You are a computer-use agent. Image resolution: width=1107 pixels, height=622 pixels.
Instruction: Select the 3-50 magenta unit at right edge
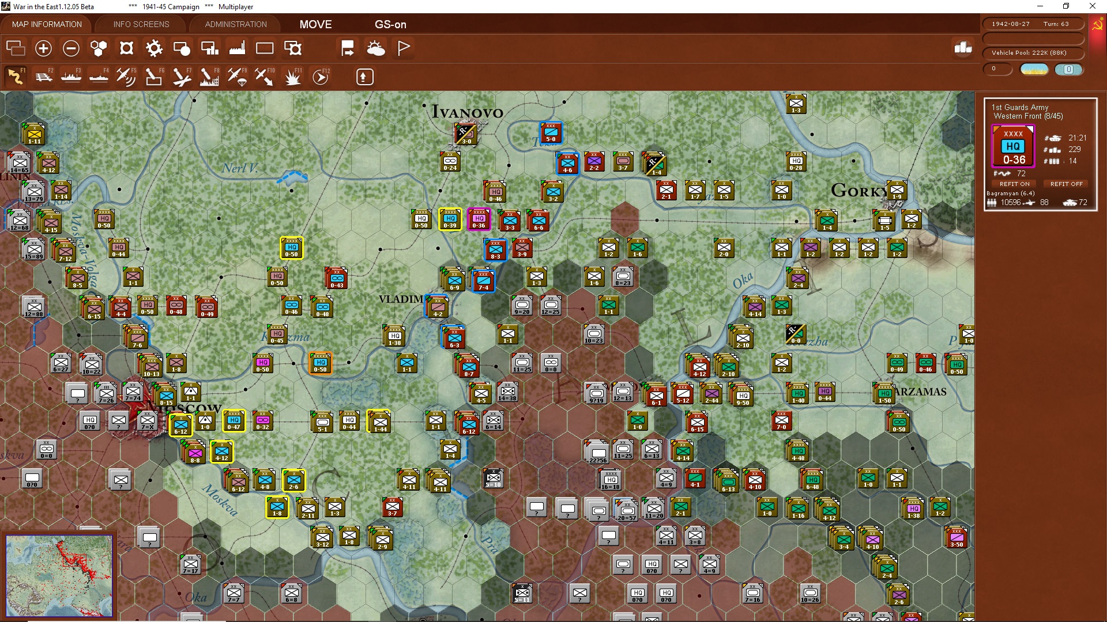tap(957, 537)
